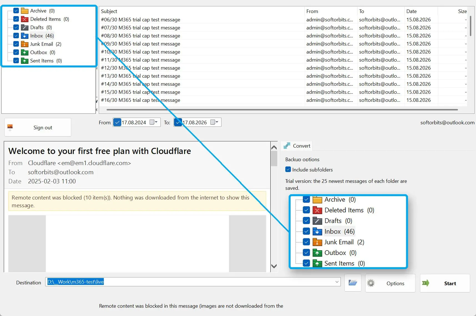
Task: Select message "#07/30 M365 trial cap test message"
Action: tap(283, 28)
